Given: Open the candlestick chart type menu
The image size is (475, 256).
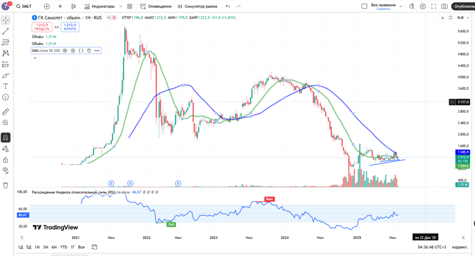Looking at the screenshot, I should click(x=74, y=6).
